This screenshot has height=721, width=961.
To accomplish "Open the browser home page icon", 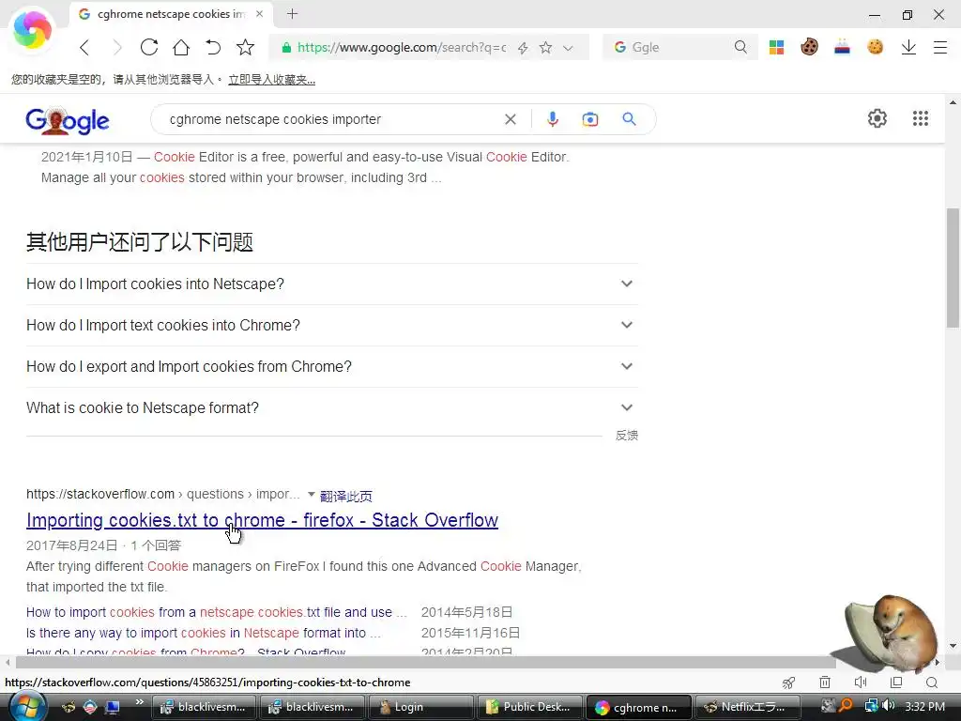I will click(x=181, y=47).
